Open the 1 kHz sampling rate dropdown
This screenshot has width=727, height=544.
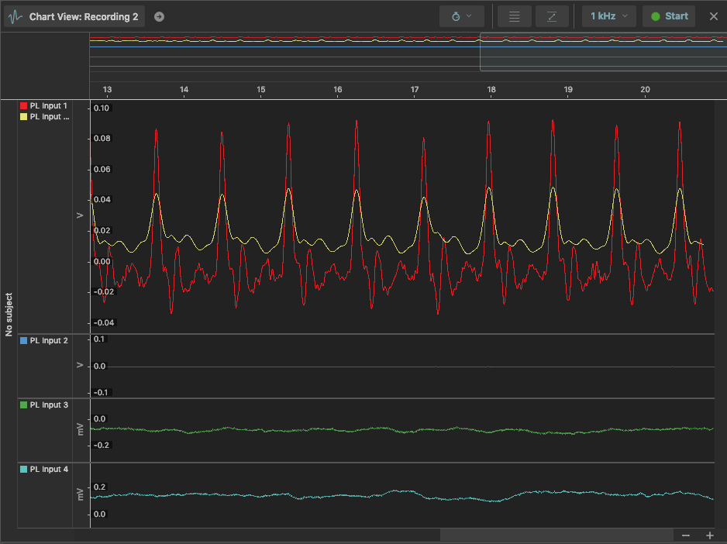pos(608,15)
